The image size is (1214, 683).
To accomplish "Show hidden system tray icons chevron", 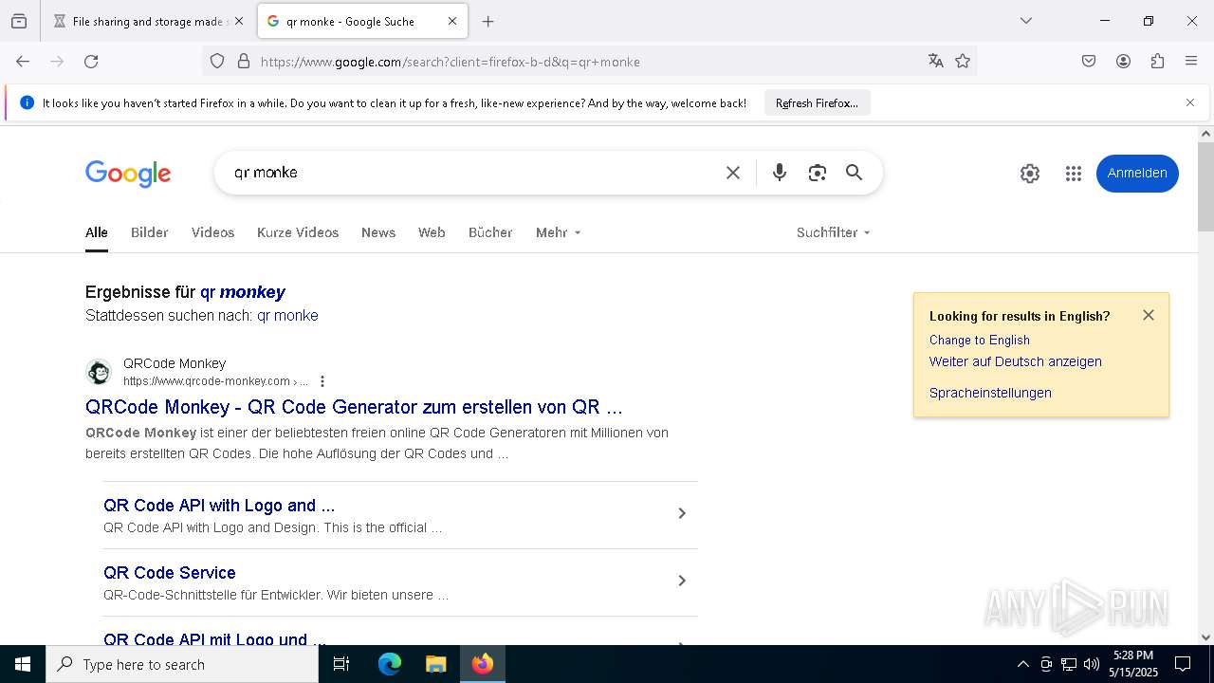I will coord(1022,664).
